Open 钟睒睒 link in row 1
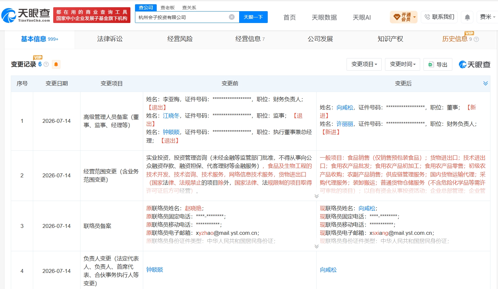This screenshot has height=289, width=498. point(171,132)
